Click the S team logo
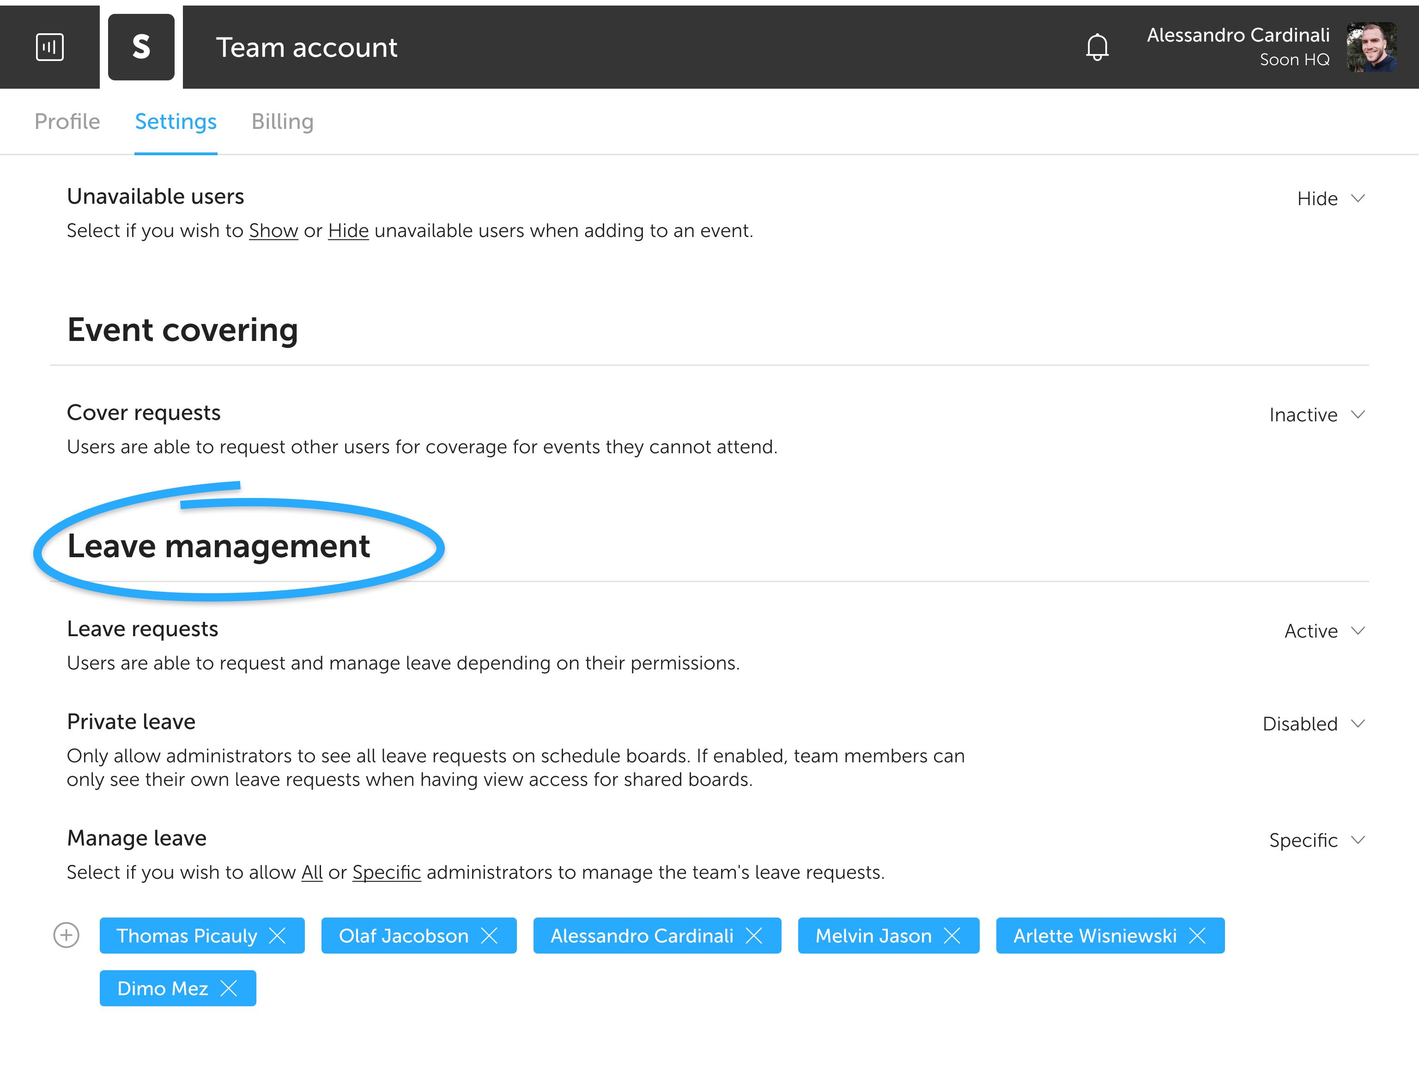 pyautogui.click(x=141, y=48)
